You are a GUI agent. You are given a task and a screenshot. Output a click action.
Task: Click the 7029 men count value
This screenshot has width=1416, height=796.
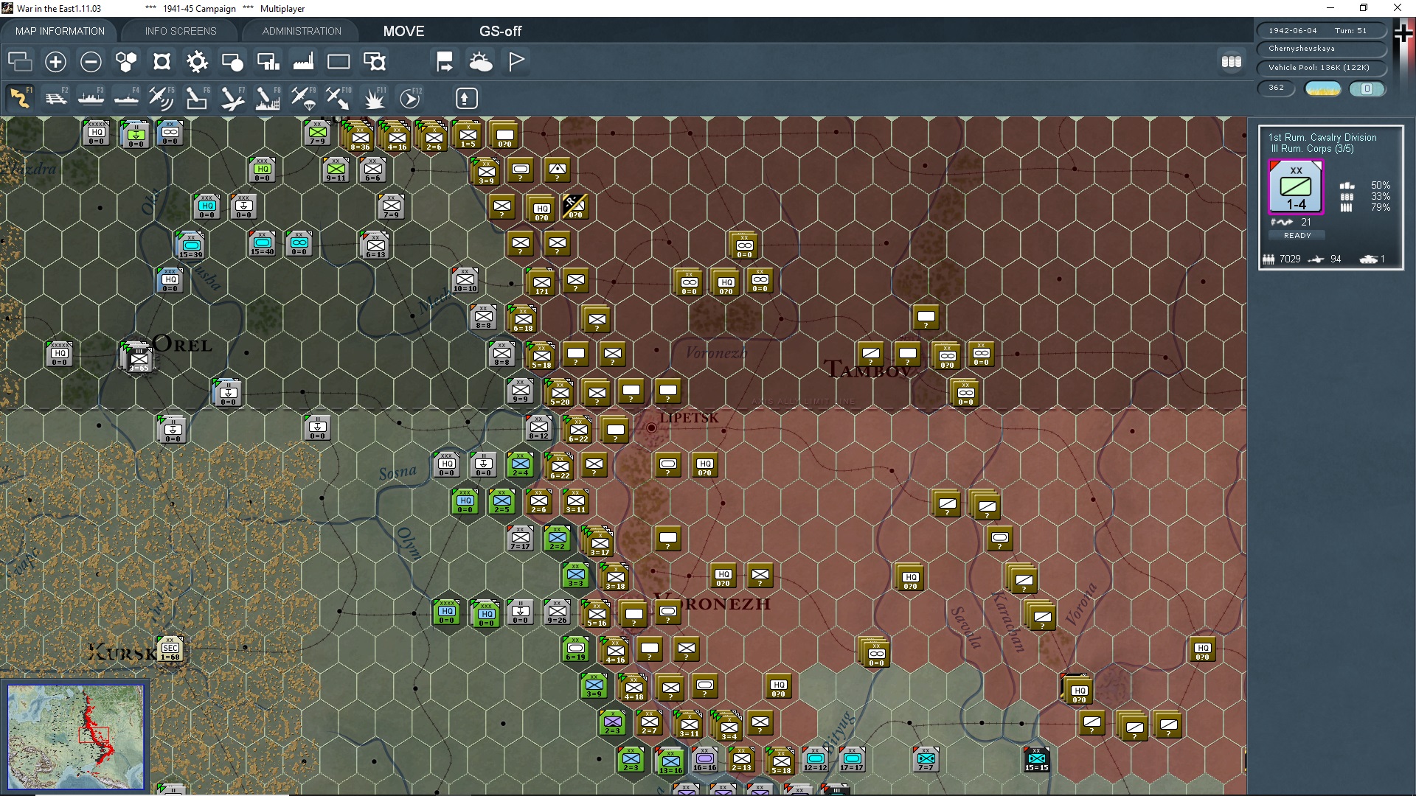click(1290, 259)
